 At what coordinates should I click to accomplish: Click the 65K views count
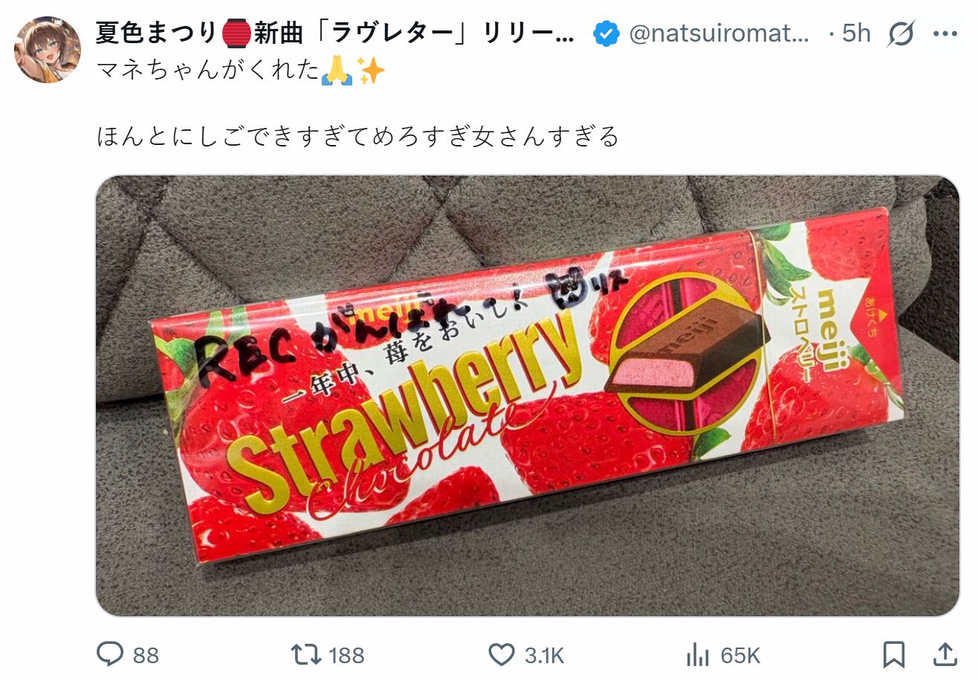pos(740,655)
